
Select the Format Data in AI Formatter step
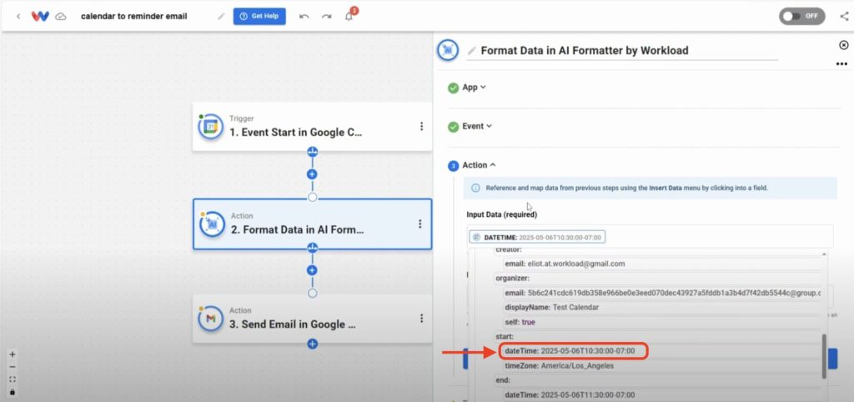pos(312,224)
